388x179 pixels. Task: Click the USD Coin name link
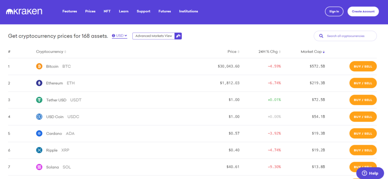tap(55, 117)
